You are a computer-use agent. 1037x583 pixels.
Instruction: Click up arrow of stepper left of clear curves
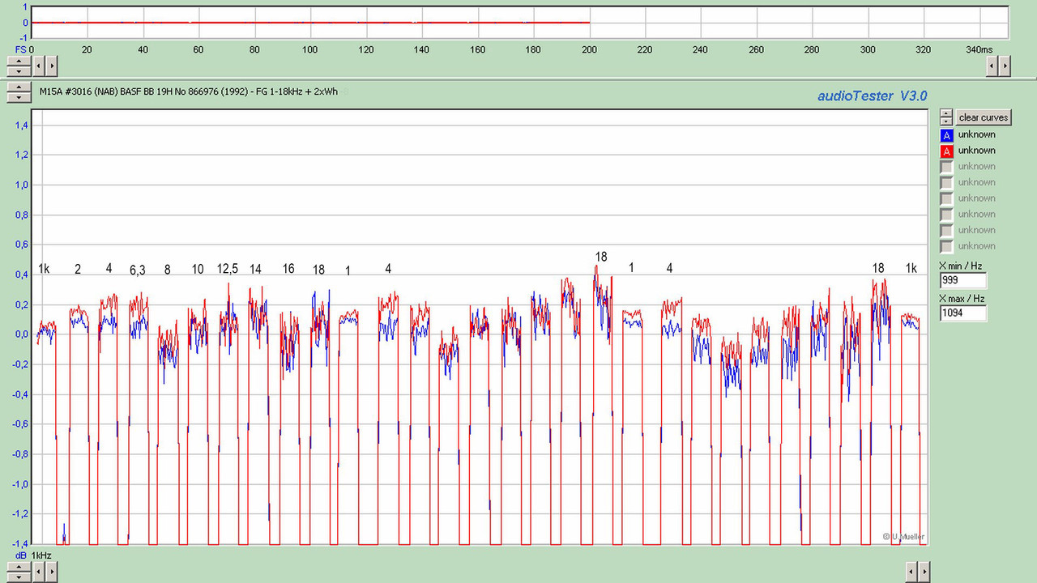946,113
